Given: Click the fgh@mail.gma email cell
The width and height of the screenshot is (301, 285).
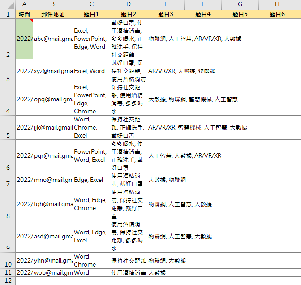Looking at the screenshot, I should click(53, 204).
